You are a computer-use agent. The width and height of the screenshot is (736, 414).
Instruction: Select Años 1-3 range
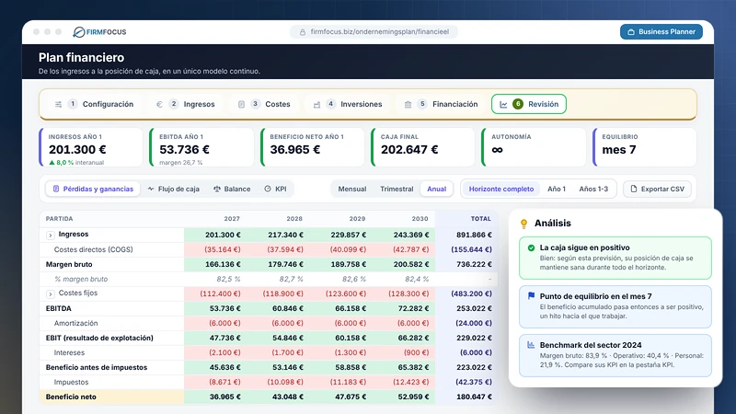[593, 189]
